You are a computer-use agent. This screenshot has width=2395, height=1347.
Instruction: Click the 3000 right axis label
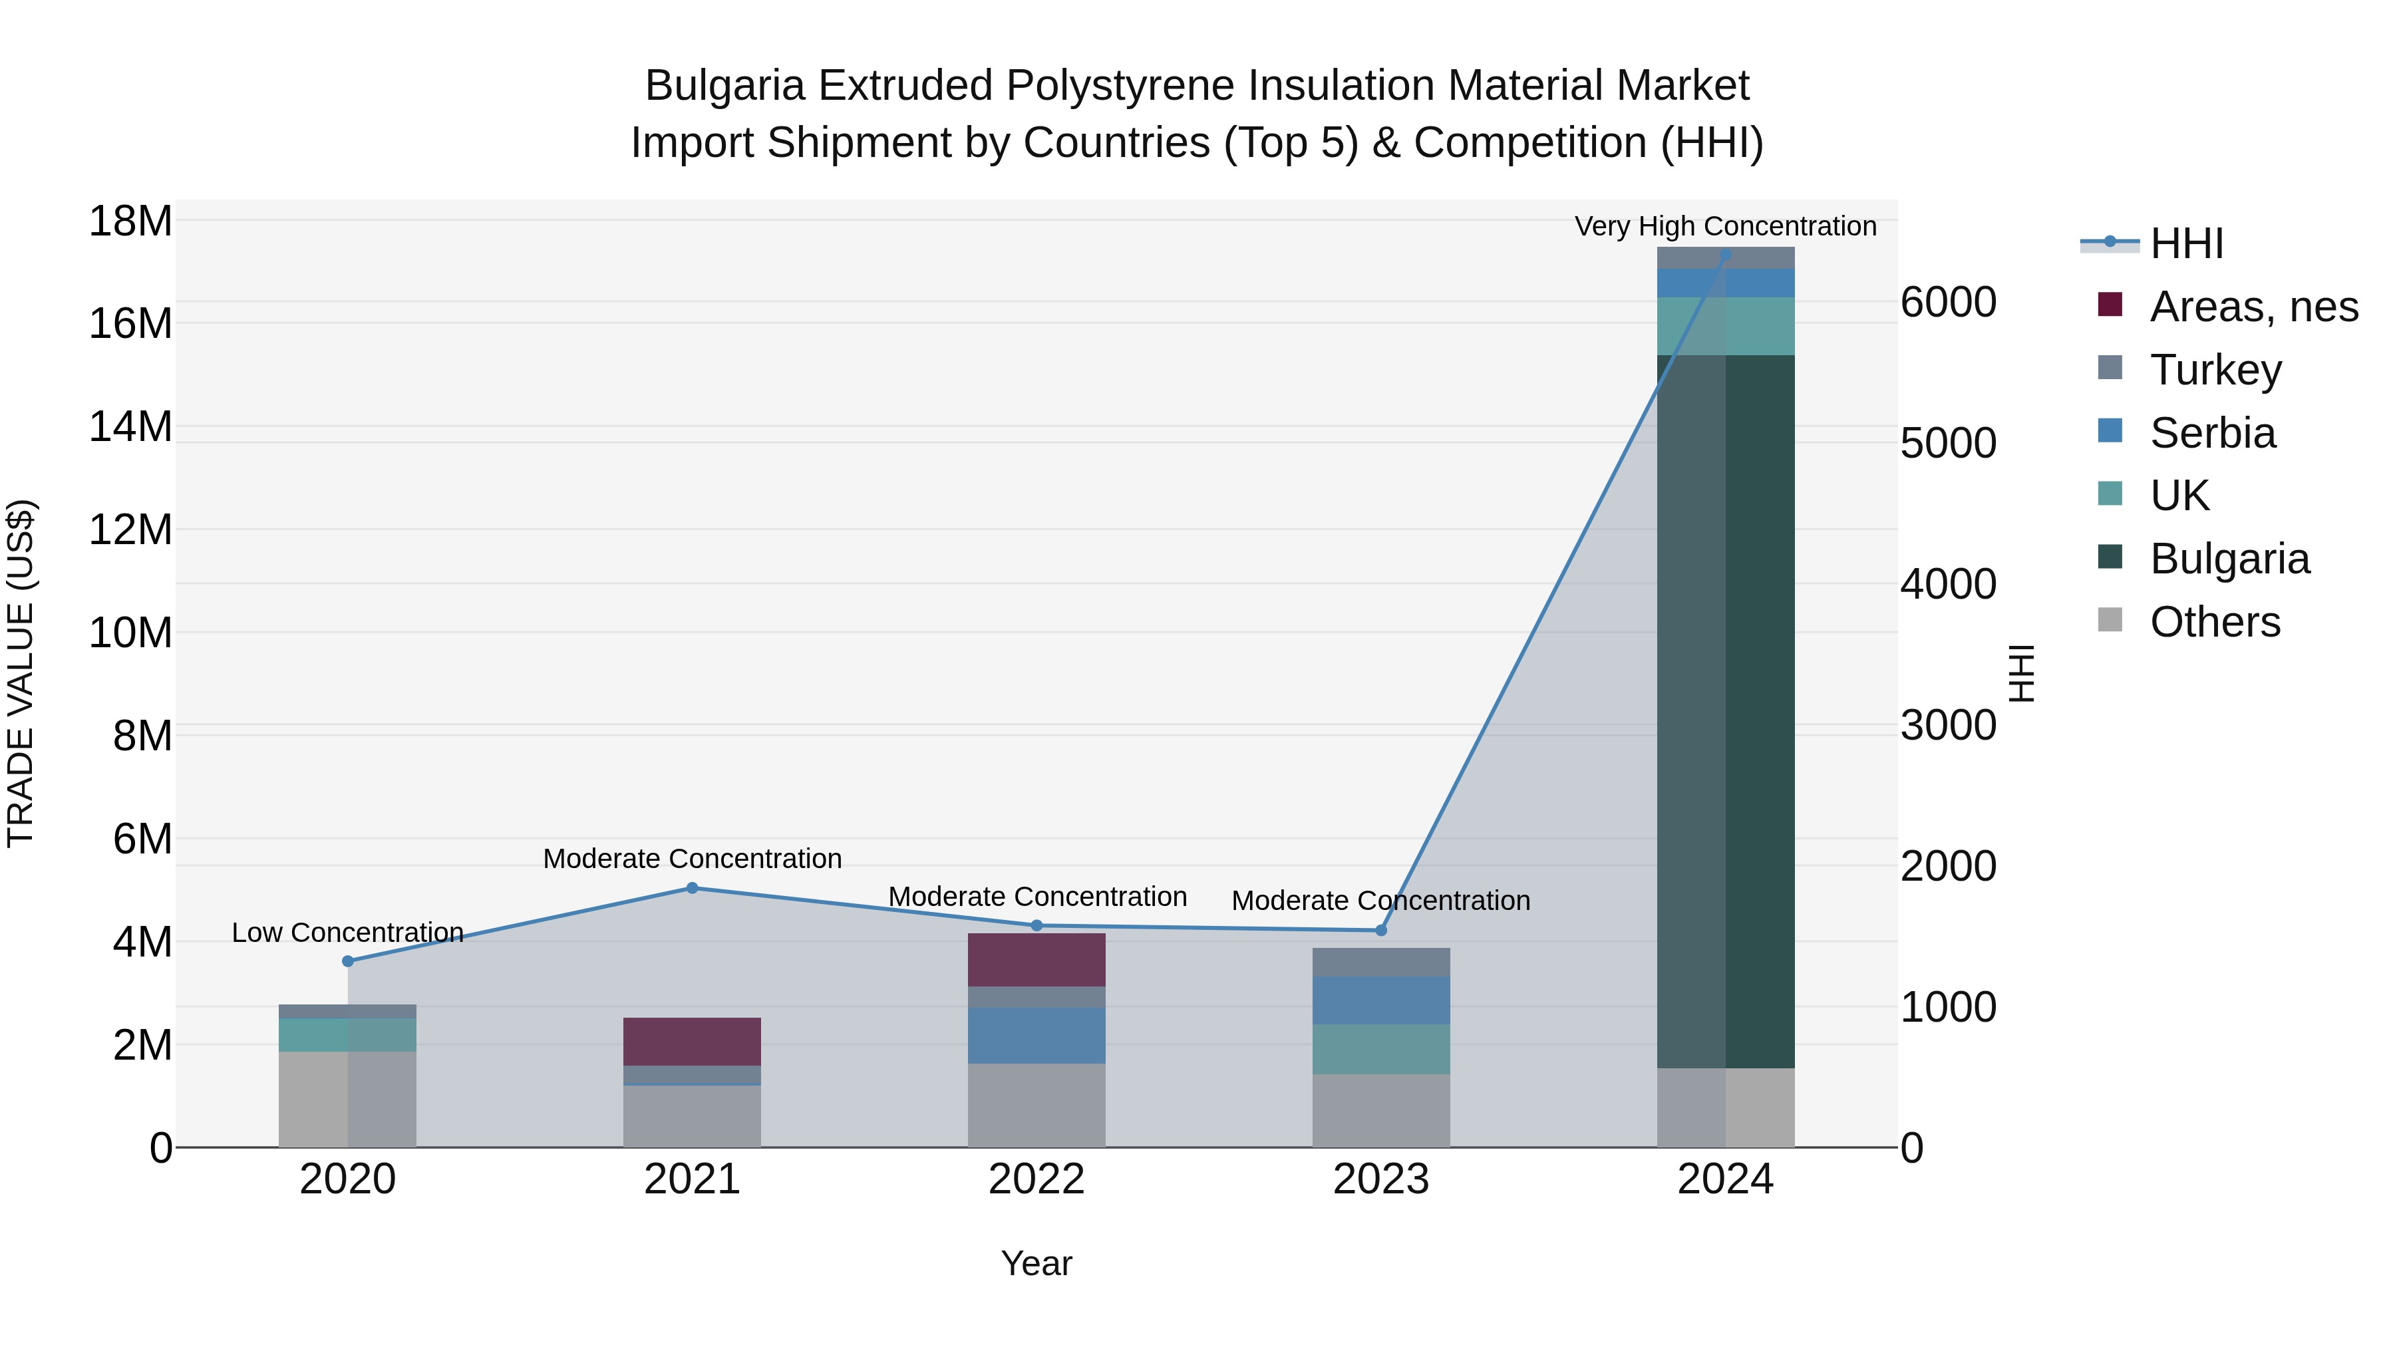click(1949, 725)
